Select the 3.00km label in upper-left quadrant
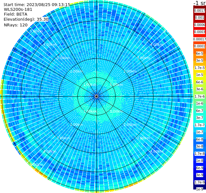 [x=63, y=58]
